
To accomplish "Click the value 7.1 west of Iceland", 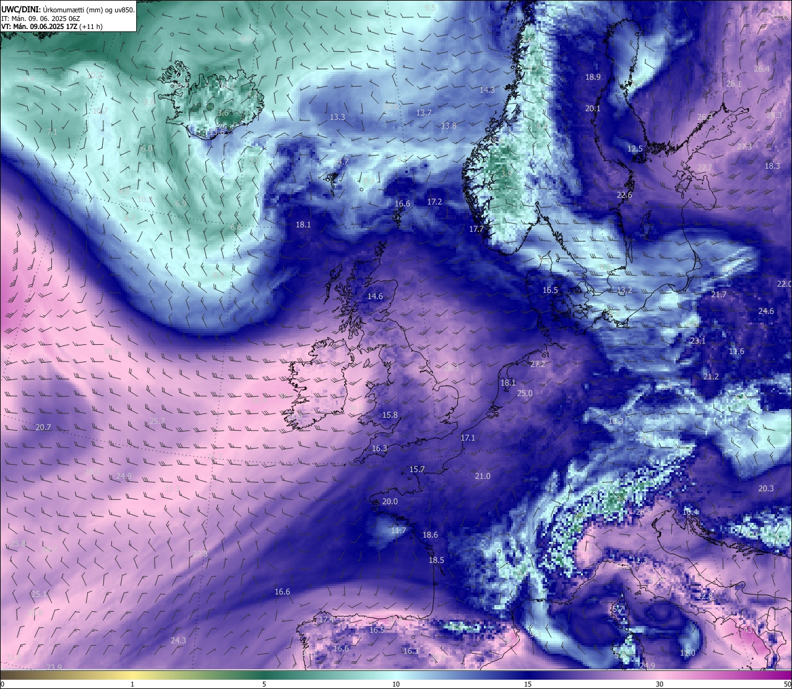I will [x=52, y=132].
